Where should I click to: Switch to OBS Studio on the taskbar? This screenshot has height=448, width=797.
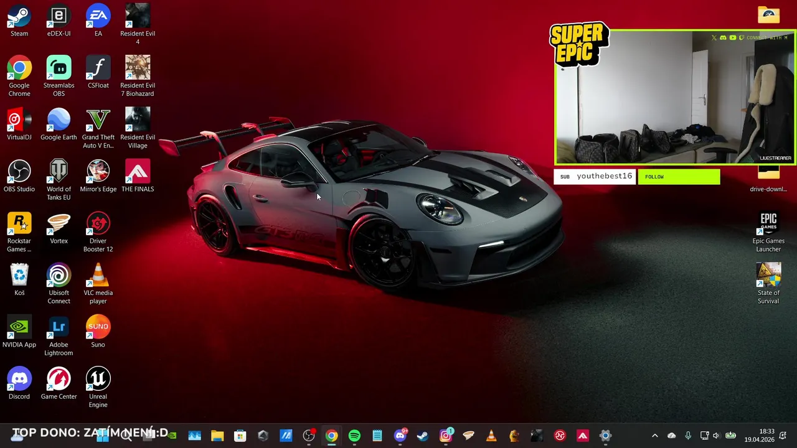pyautogui.click(x=308, y=436)
